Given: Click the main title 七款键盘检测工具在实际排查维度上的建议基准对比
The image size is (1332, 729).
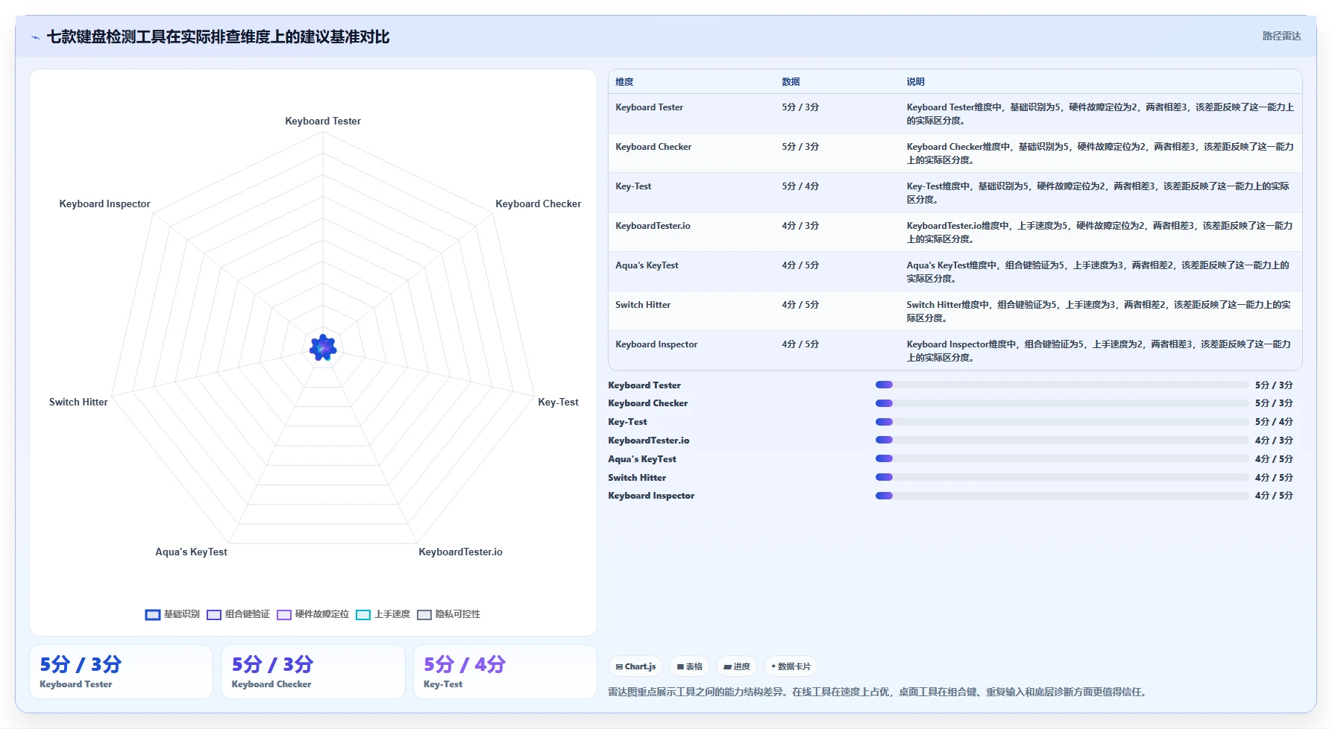Looking at the screenshot, I should 218,37.
